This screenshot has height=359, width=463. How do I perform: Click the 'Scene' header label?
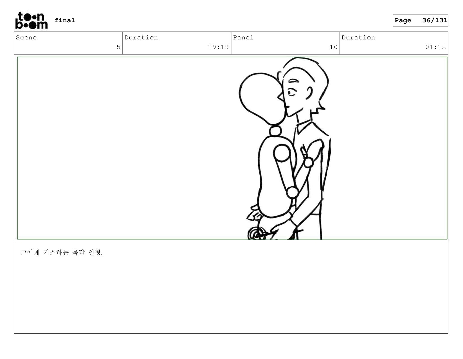click(x=26, y=37)
